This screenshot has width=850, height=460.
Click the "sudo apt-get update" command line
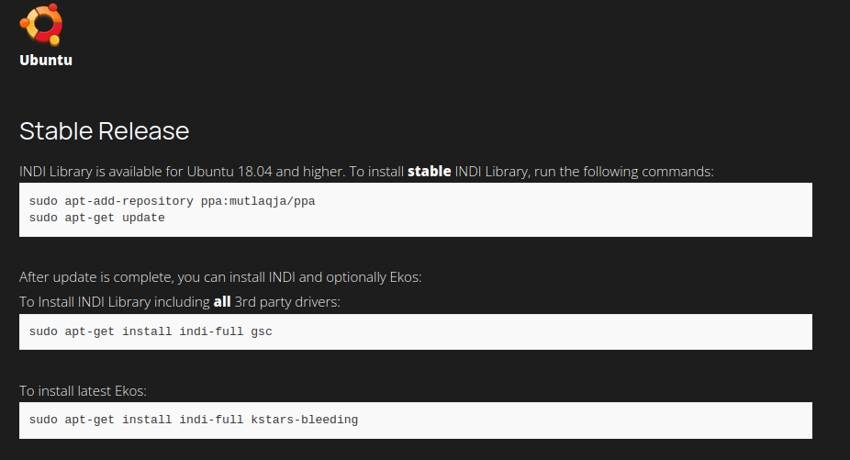(96, 218)
